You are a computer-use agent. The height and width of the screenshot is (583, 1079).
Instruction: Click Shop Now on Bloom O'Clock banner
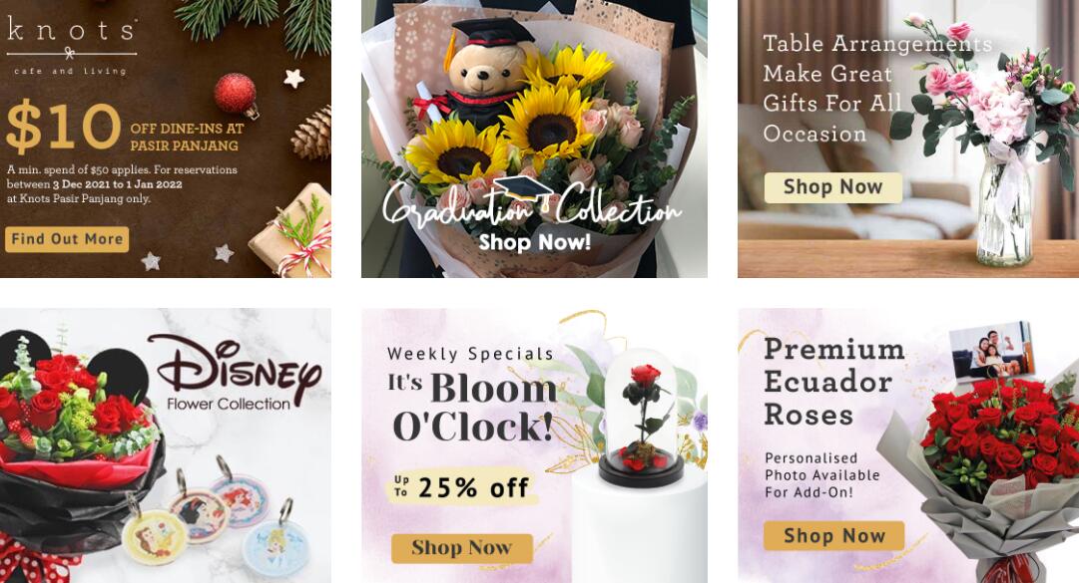tap(462, 548)
